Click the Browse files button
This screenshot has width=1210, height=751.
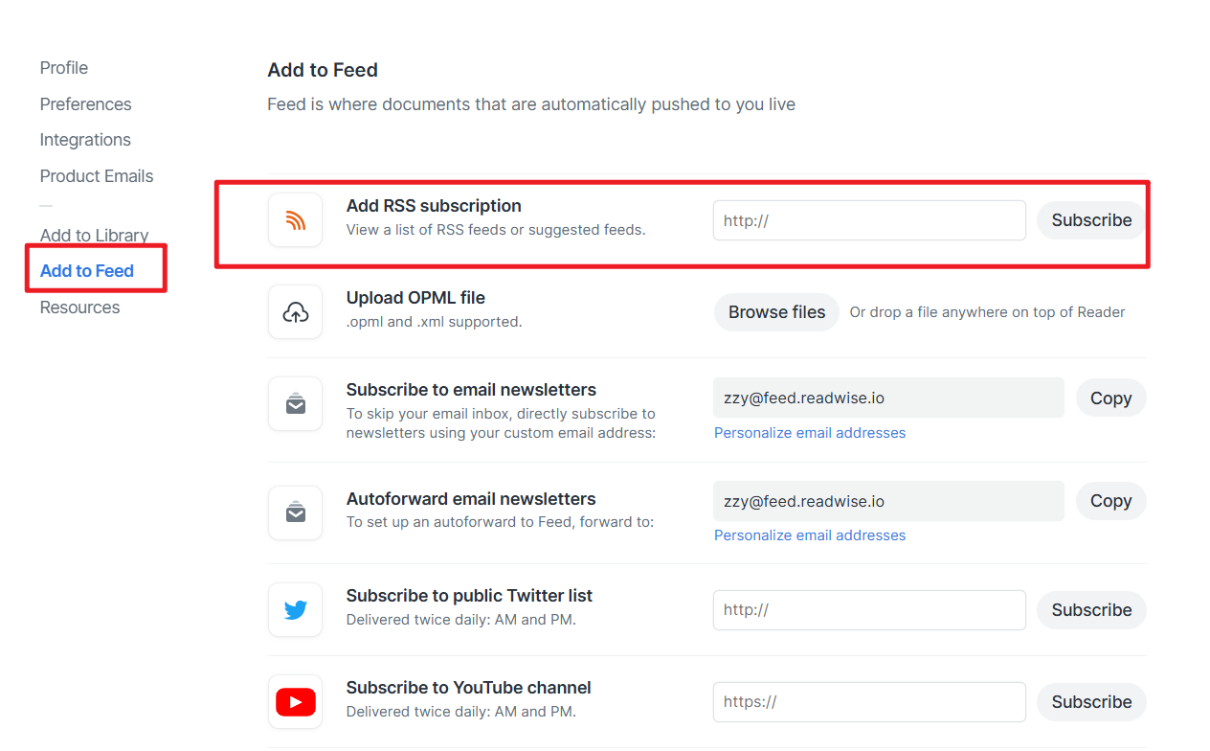tap(776, 312)
